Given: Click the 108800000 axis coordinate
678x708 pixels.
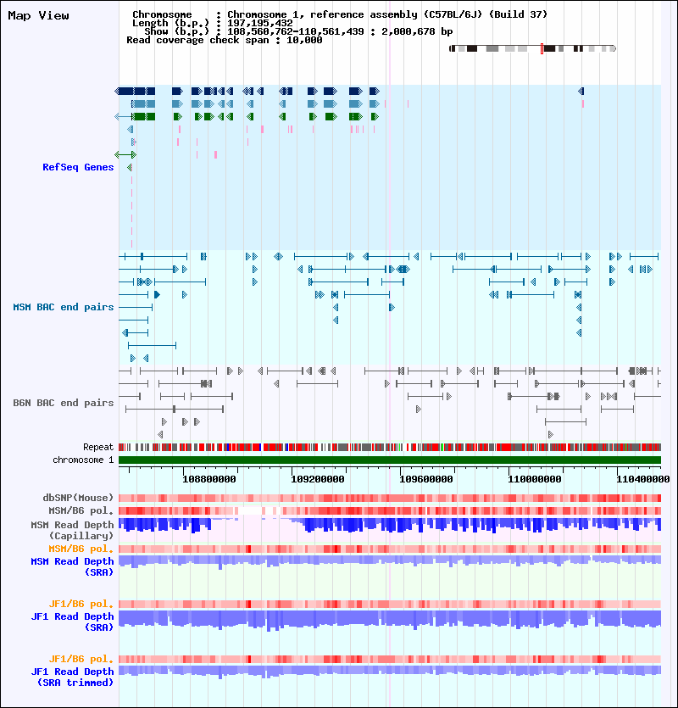Looking at the screenshot, I should pos(209,479).
